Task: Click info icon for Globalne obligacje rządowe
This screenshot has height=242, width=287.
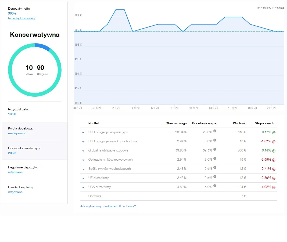Action: (215, 149)
